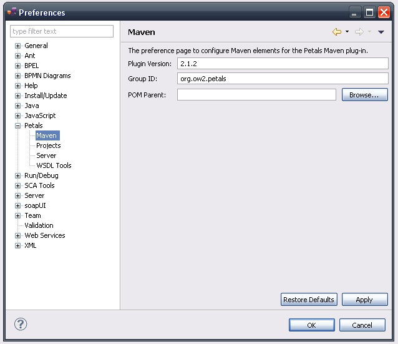Screen dimensions: 398x344
Task: Open the back history dropdown arrow
Action: tap(347, 32)
